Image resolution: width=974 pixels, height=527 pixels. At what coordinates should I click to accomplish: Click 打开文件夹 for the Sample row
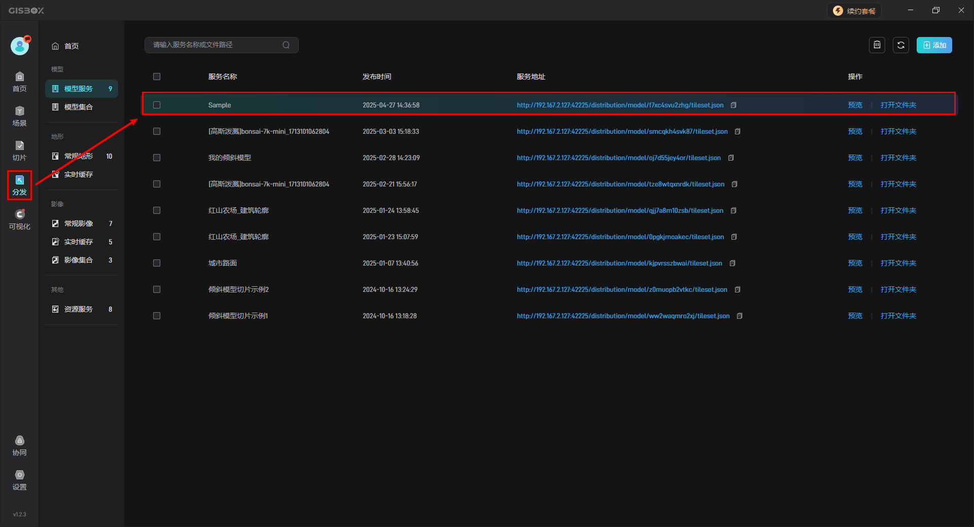coord(898,105)
